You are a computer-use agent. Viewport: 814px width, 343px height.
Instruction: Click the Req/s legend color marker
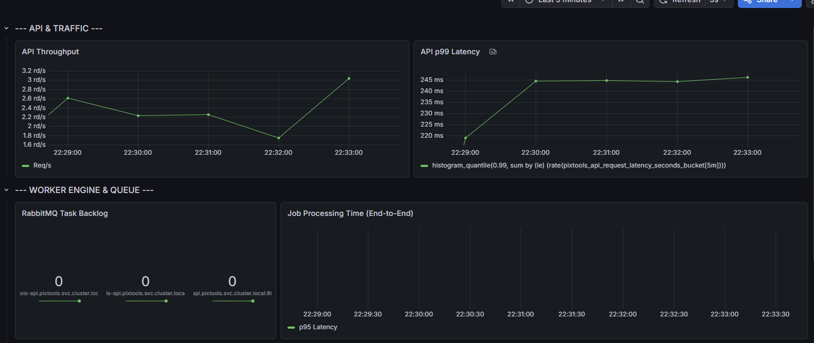tap(26, 166)
